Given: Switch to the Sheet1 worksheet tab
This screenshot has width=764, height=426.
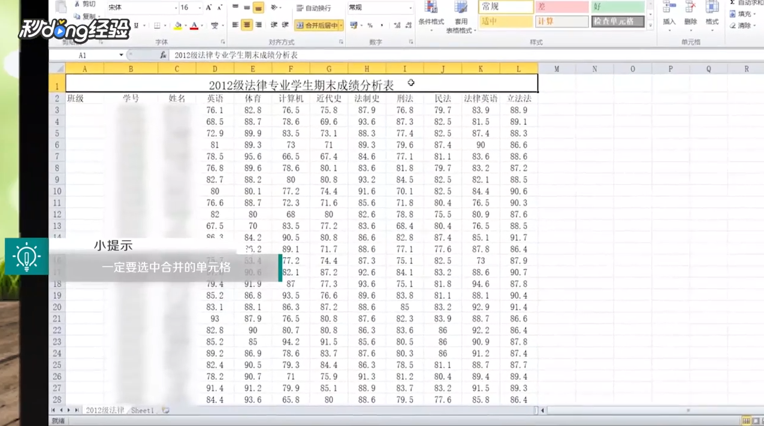Looking at the screenshot, I should (x=142, y=410).
